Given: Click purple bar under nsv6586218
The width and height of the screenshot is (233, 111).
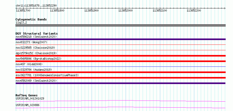Looking at the screenshot, I should tap(120, 39).
